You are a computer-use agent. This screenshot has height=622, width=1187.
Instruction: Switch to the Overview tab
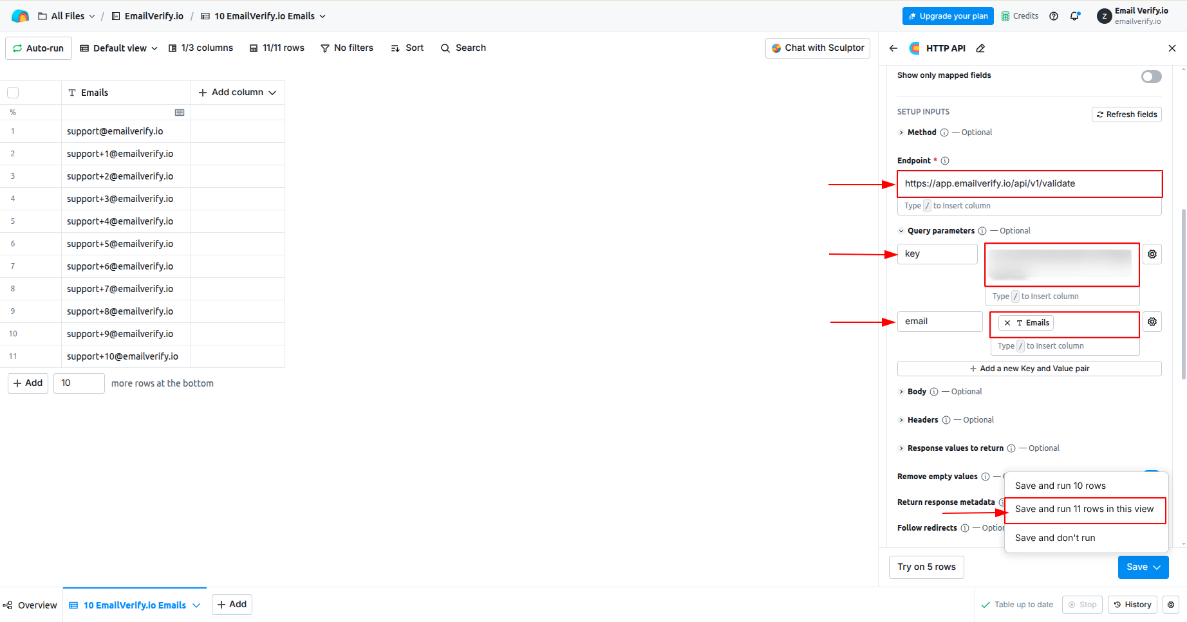tap(31, 605)
